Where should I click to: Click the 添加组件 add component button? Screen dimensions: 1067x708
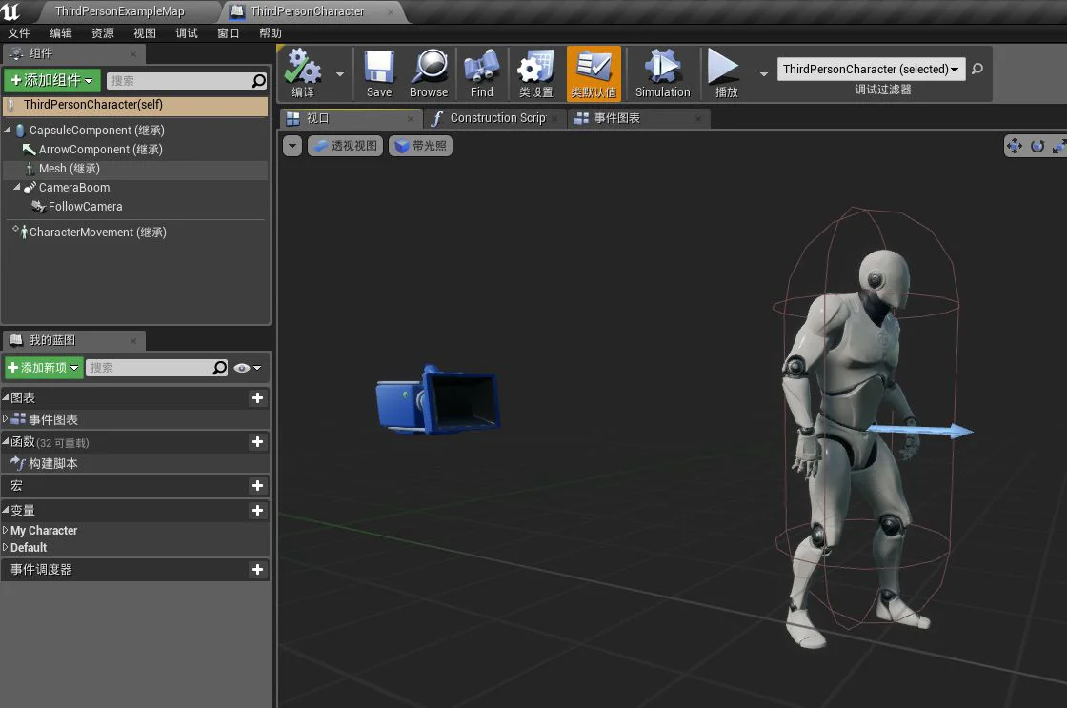pos(52,80)
